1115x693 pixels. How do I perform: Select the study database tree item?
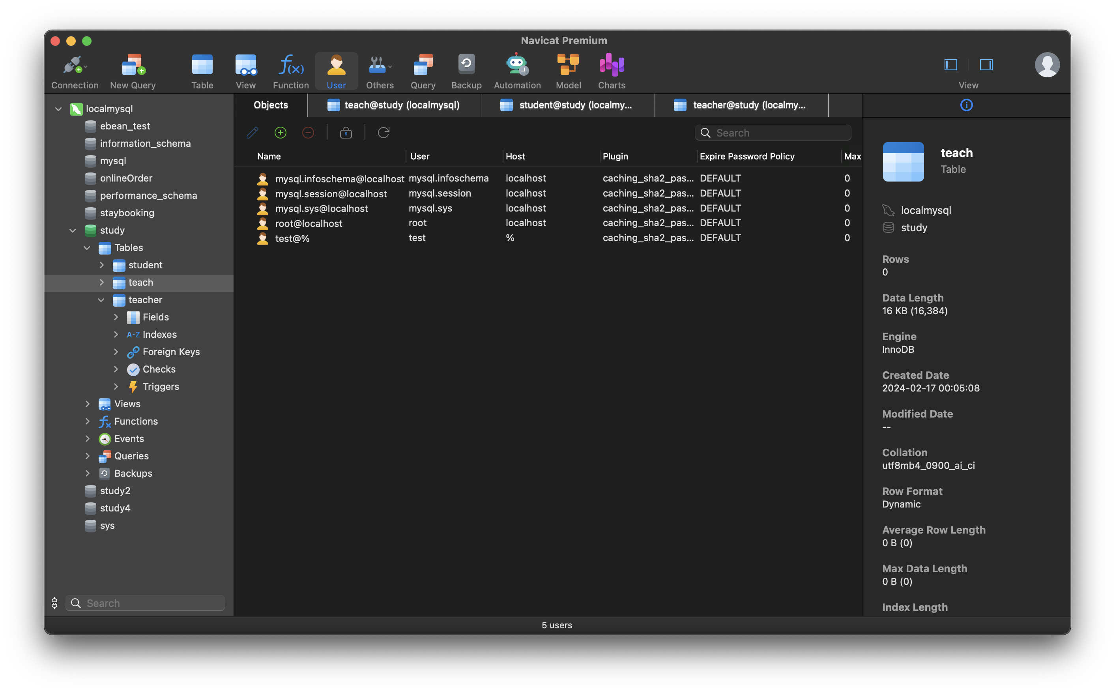[112, 230]
